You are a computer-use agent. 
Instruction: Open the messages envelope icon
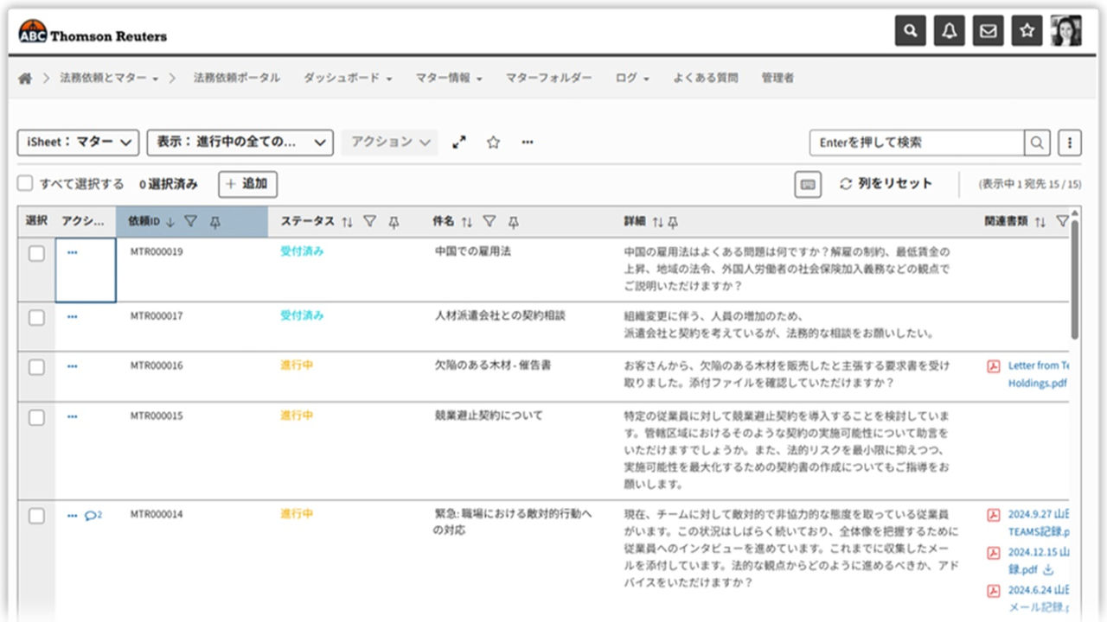(x=988, y=30)
